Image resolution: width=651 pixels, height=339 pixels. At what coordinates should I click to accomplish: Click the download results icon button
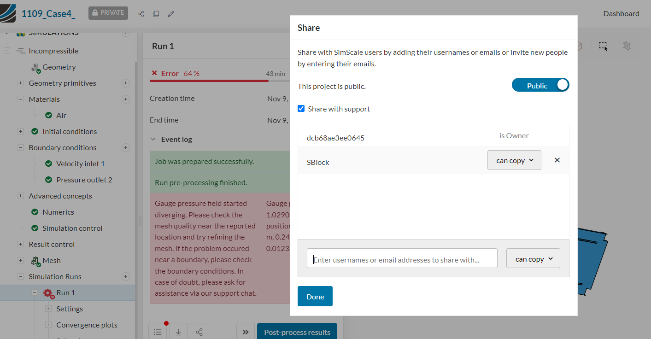[x=178, y=332]
